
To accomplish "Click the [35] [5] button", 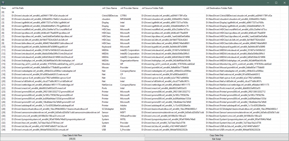I will point(72,139).
